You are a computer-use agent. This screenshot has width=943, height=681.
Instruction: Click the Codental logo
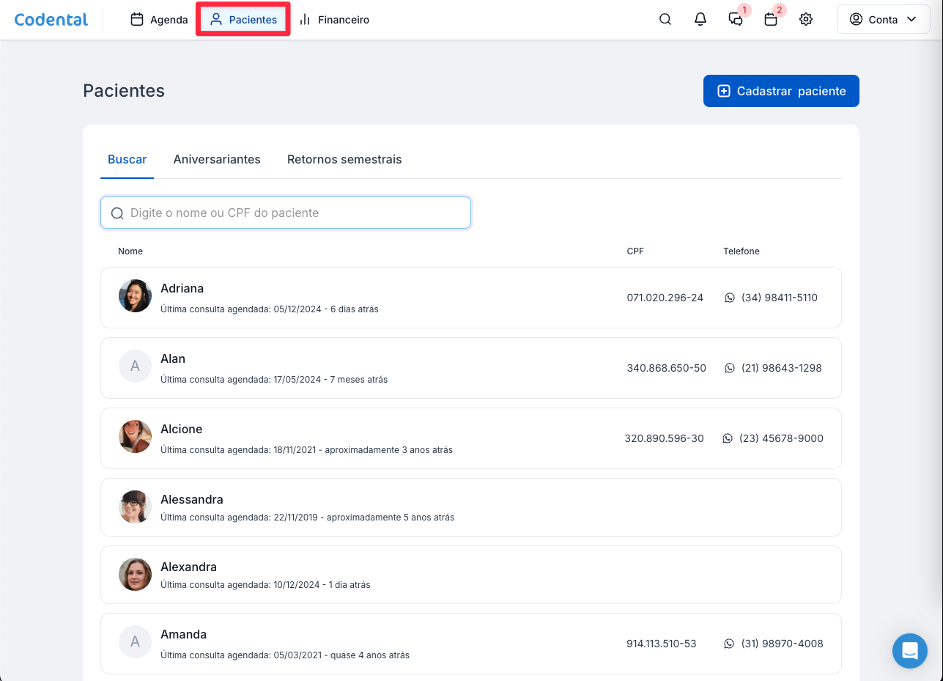point(51,20)
